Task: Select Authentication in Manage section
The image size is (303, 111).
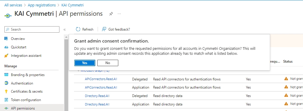Action: click(x=22, y=83)
